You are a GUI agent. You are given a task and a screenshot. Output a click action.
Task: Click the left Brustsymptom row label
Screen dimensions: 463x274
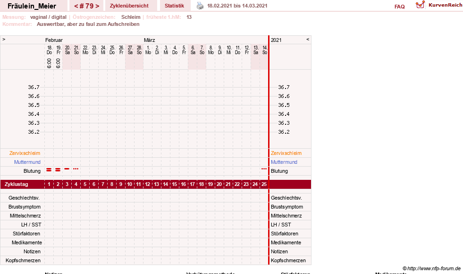point(25,207)
